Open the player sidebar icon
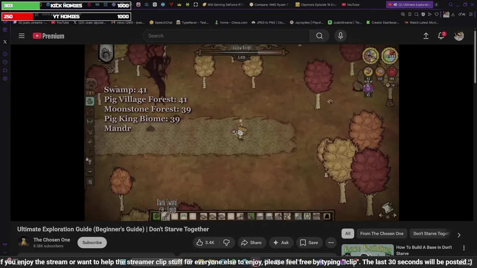The width and height of the screenshot is (477, 268). click(5, 54)
